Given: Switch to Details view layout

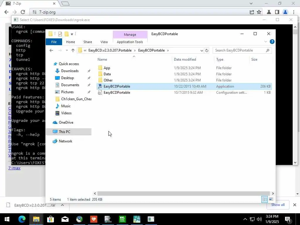Looking at the screenshot, I should pos(265,199).
